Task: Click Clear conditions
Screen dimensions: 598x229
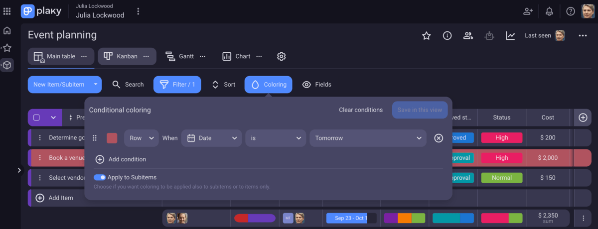Action: [x=361, y=110]
